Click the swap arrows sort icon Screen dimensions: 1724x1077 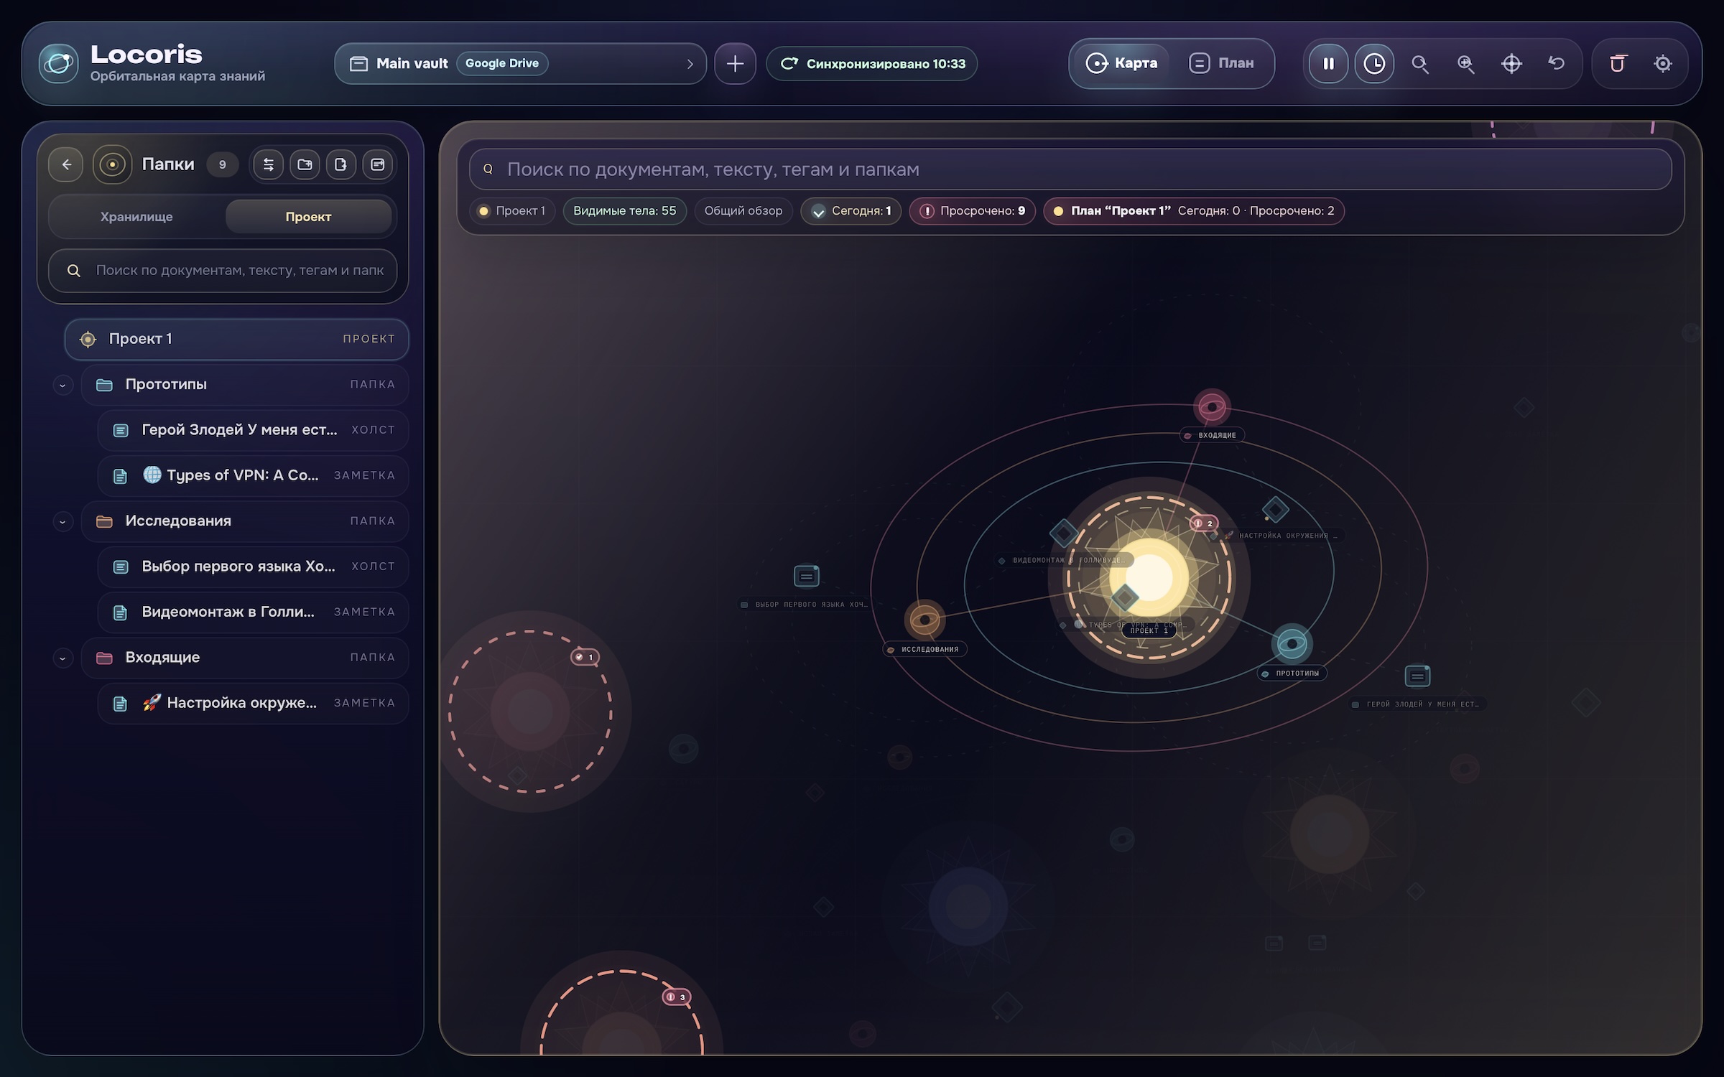[269, 164]
